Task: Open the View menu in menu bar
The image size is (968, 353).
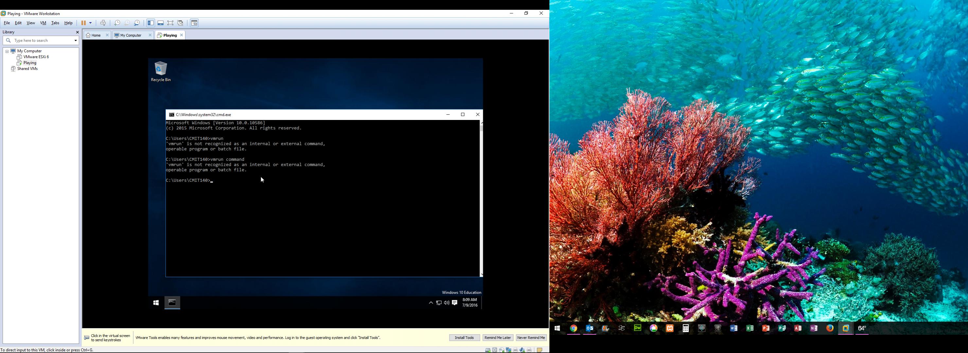Action: 30,23
